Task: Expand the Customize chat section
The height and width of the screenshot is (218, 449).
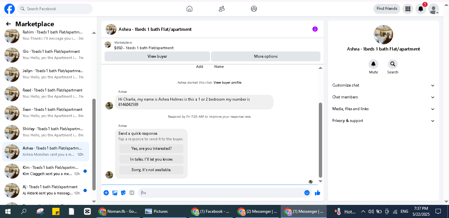Action: (383, 85)
